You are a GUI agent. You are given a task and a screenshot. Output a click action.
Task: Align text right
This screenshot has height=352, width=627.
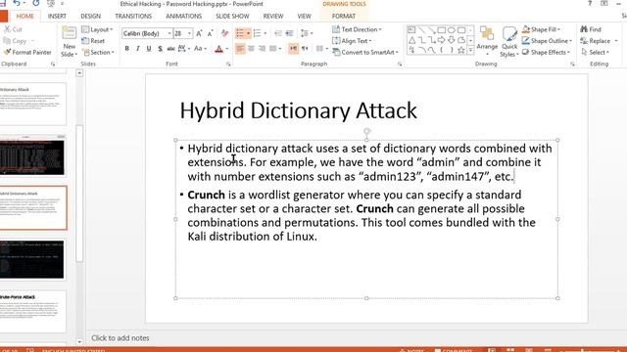coord(262,49)
